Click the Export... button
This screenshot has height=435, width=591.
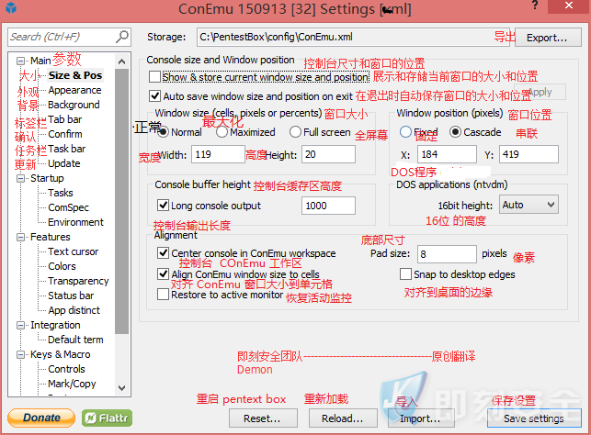pos(548,38)
